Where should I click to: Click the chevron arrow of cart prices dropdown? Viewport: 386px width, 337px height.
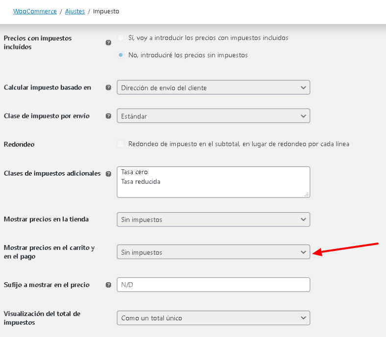pyautogui.click(x=303, y=252)
